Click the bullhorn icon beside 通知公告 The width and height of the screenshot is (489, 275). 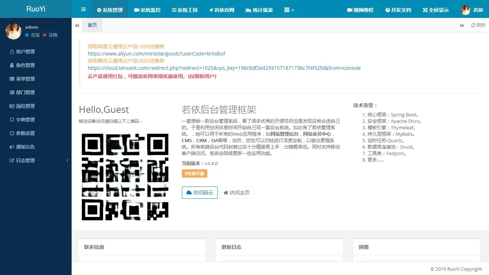12,147
